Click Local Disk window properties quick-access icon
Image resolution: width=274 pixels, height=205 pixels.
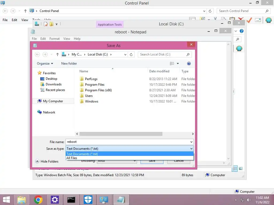[x=46, y=24]
